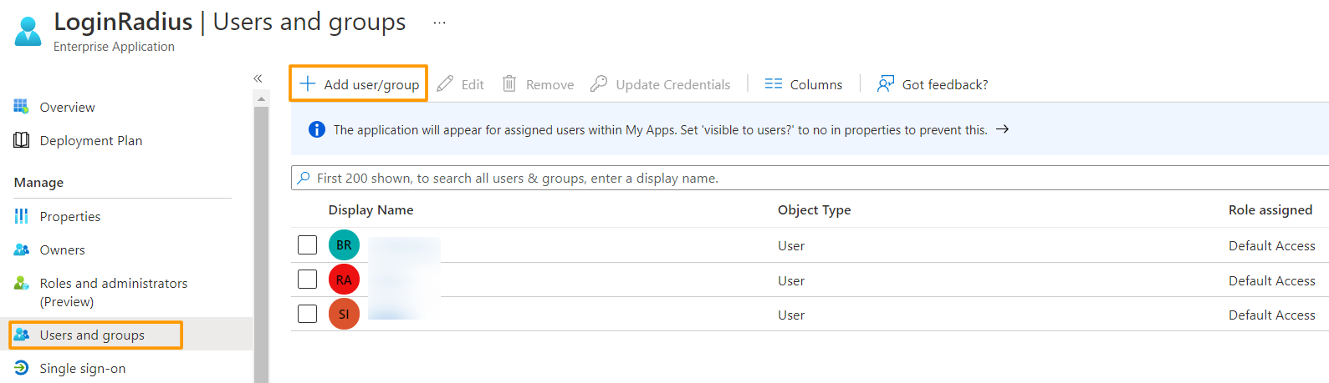
Task: Click the Role assigned column header
Action: click(x=1270, y=209)
